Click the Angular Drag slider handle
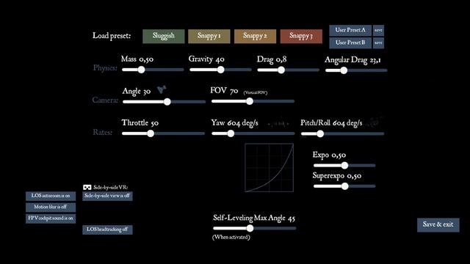This screenshot has width=470, height=264. 344,70
